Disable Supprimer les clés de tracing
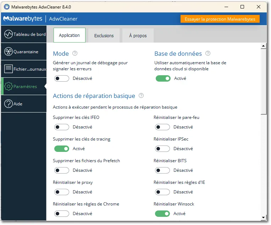The height and width of the screenshot is (225, 271). [x=61, y=149]
